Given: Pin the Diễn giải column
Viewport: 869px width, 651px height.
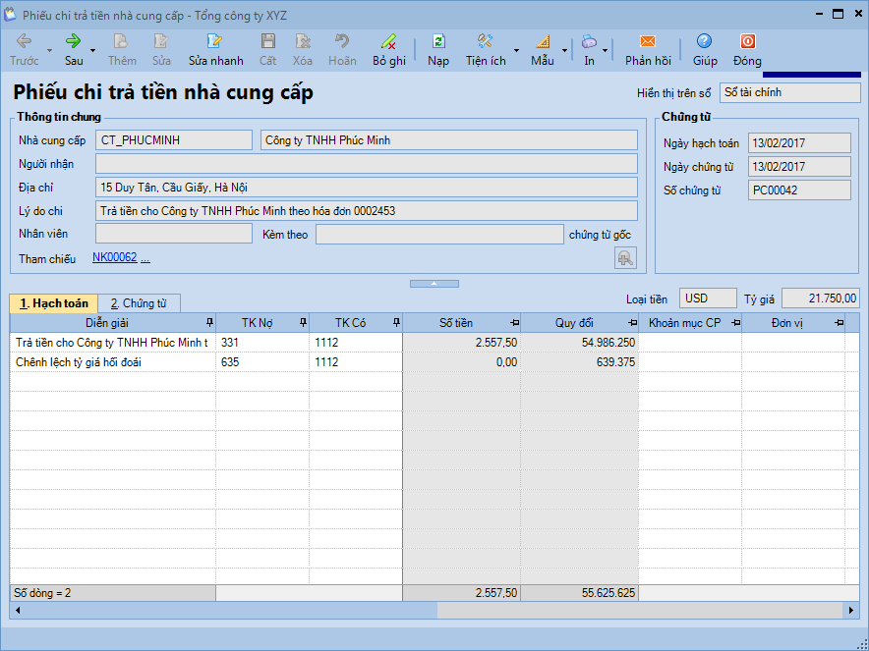Looking at the screenshot, I should (209, 322).
